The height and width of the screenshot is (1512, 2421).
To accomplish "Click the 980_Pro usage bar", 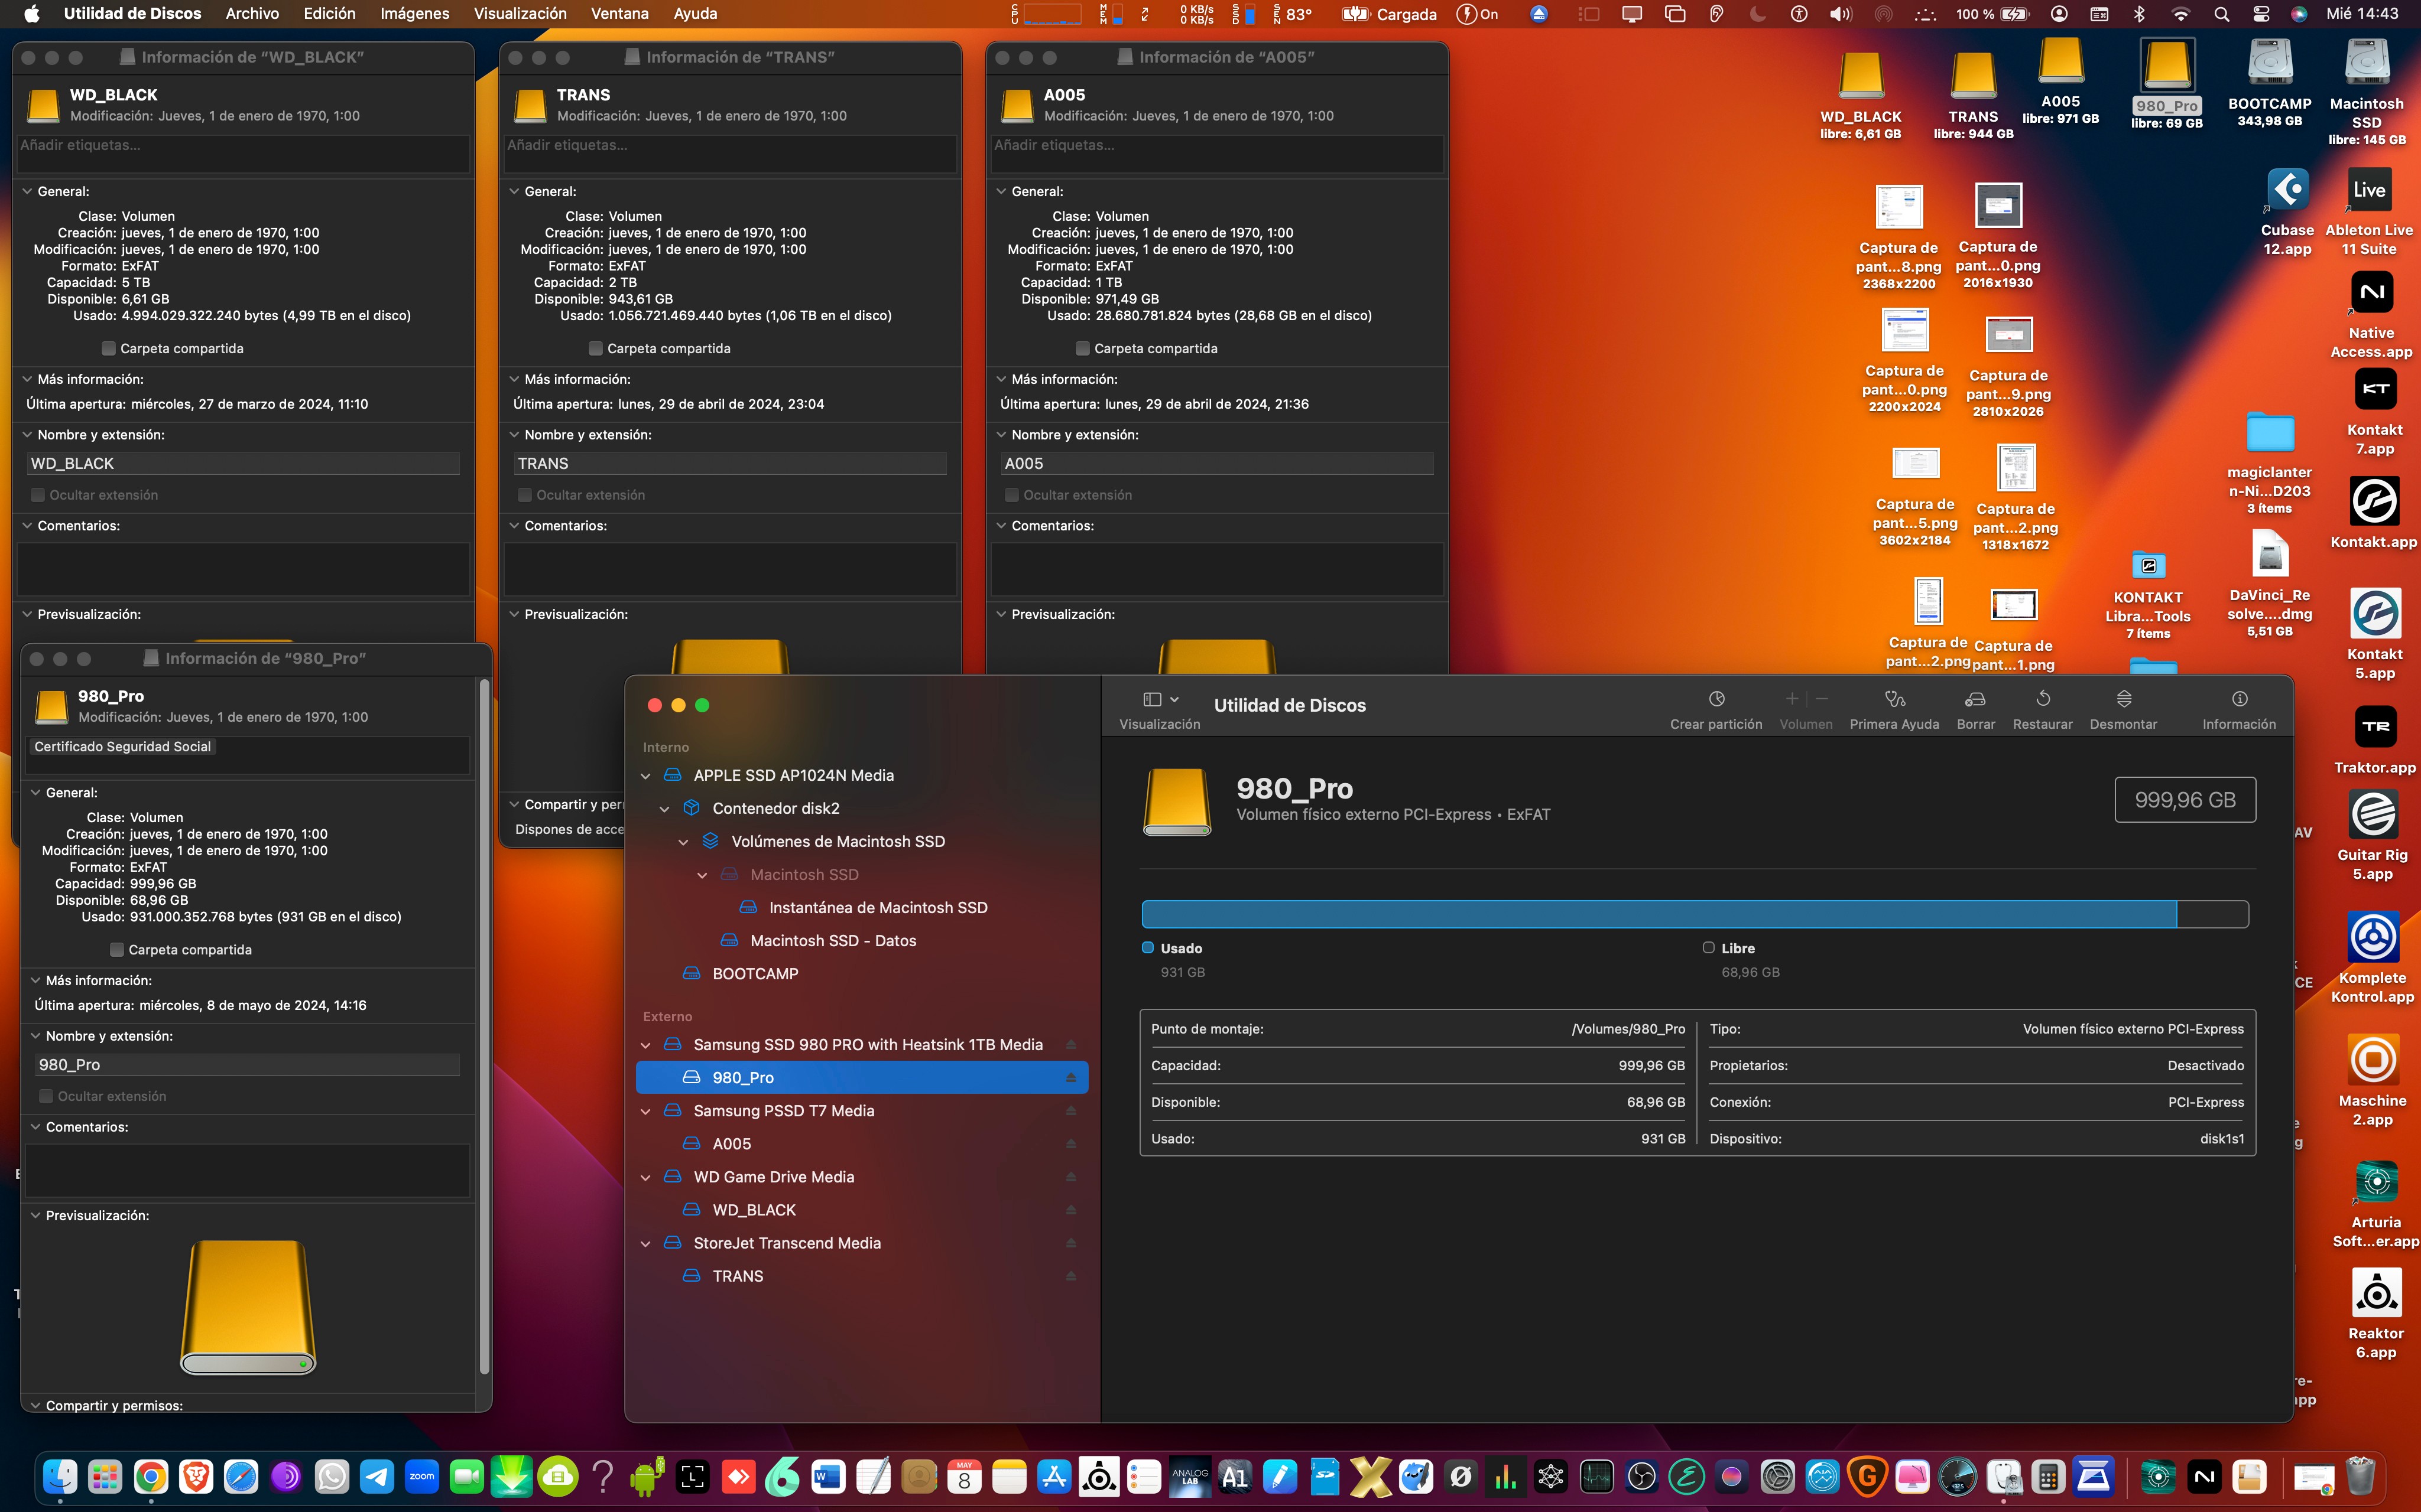I will 1695,914.
